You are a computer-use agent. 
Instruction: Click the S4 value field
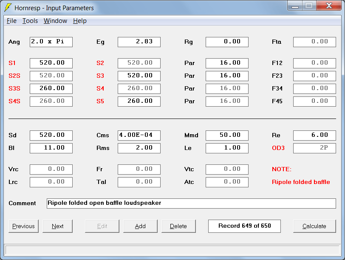point(139,89)
